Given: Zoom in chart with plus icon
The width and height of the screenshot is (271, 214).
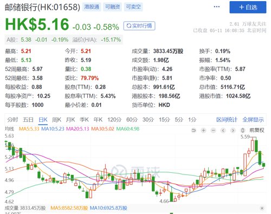Looking at the screenshot, I should pyautogui.click(x=203, y=130).
